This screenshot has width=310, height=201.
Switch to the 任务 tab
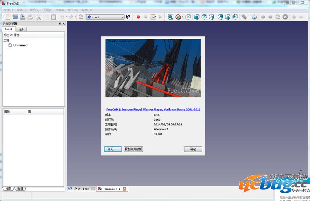[x=21, y=29]
